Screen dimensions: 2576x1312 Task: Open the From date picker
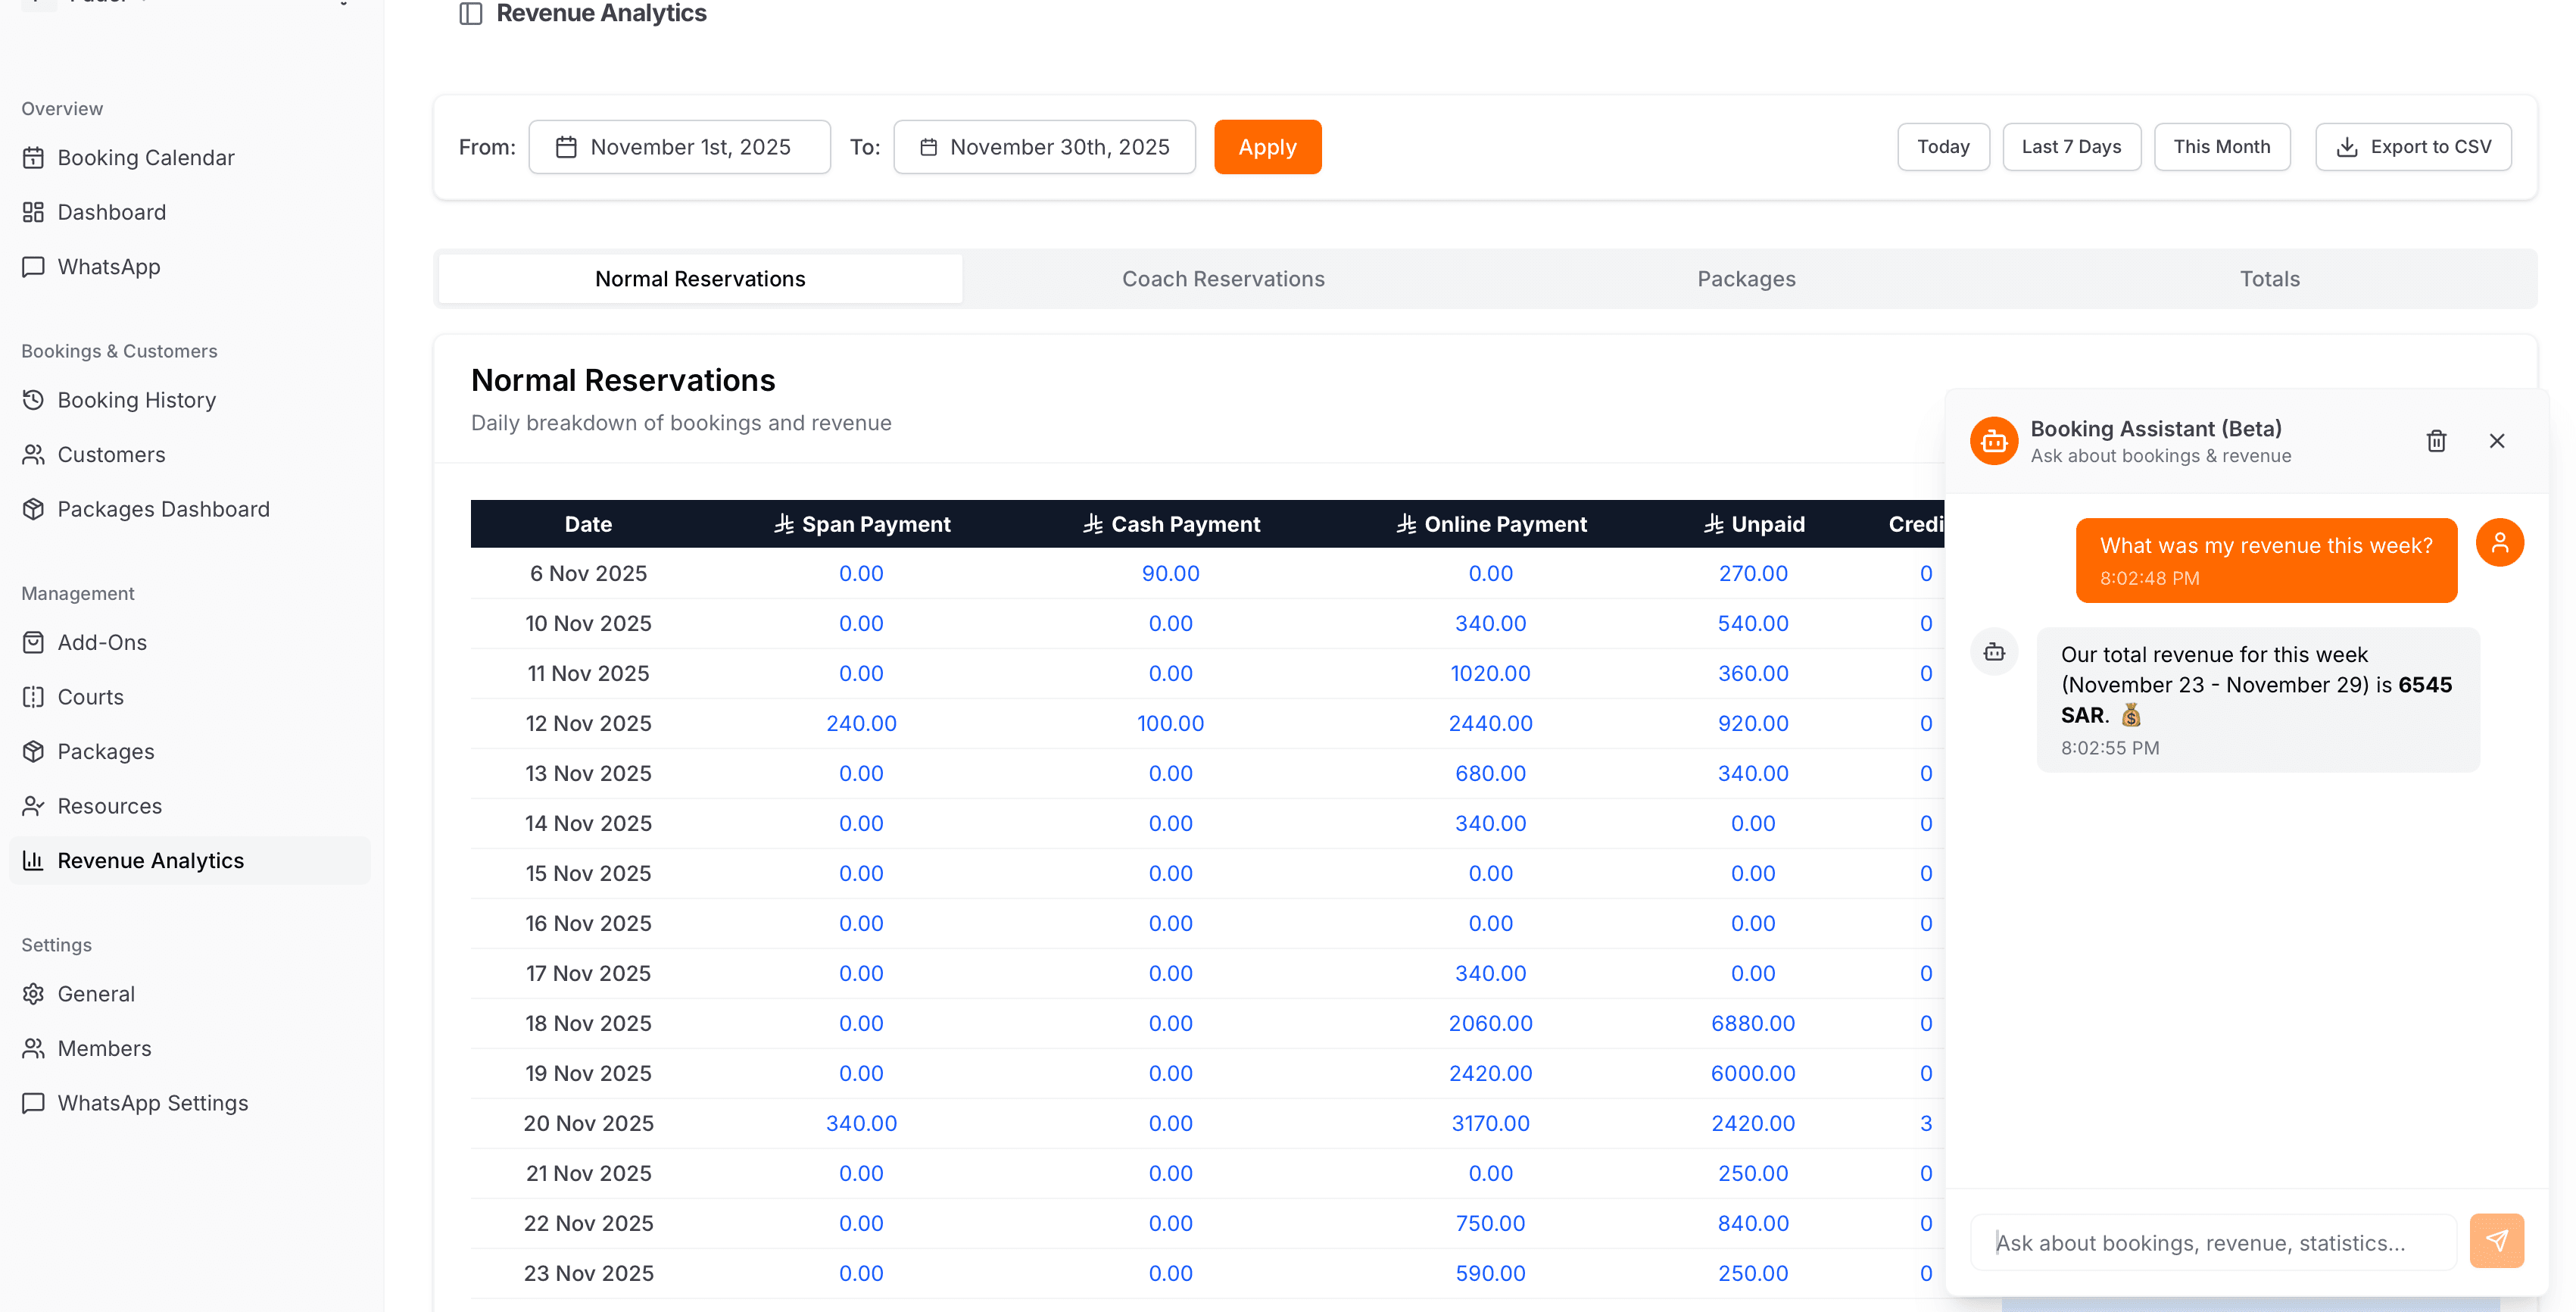click(680, 146)
